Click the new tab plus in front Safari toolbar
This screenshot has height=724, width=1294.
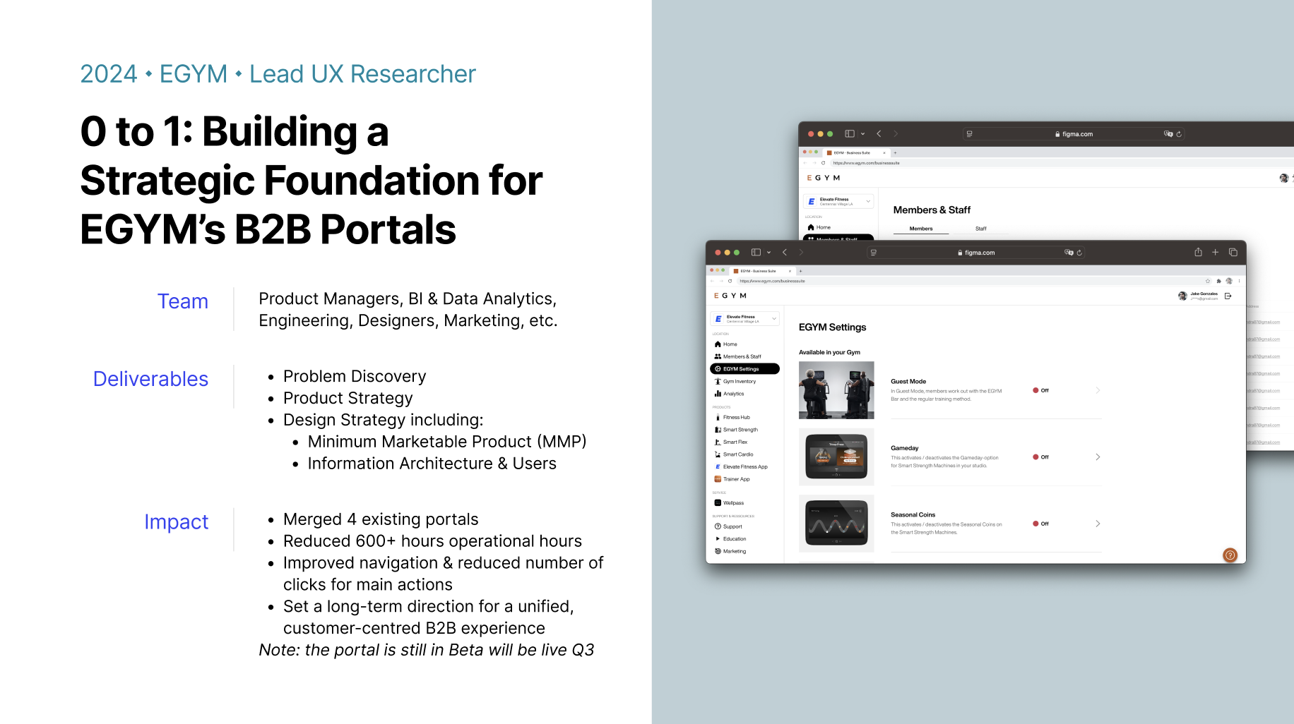click(x=1215, y=252)
